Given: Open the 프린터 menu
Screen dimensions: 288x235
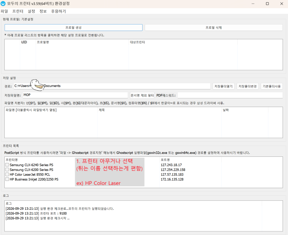Looking at the screenshot, I should (x=18, y=11).
